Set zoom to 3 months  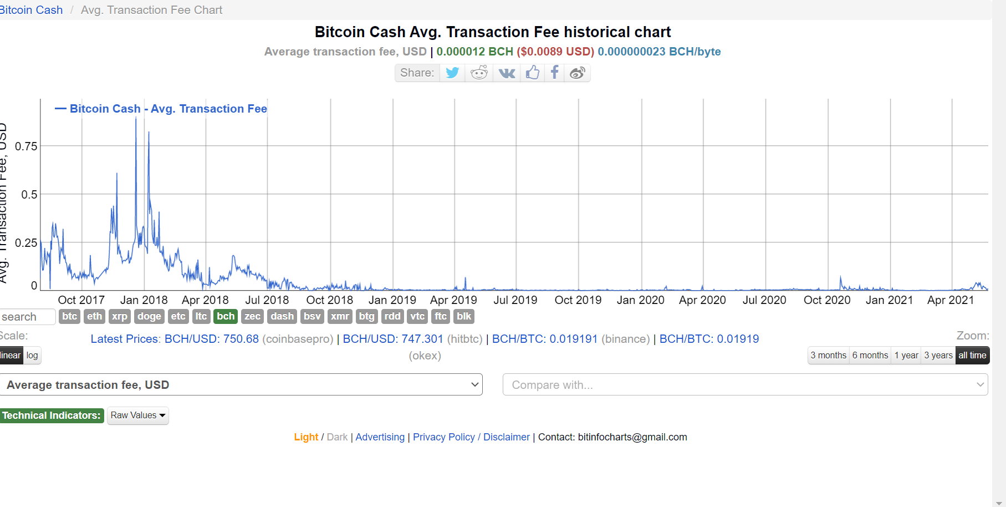point(828,355)
